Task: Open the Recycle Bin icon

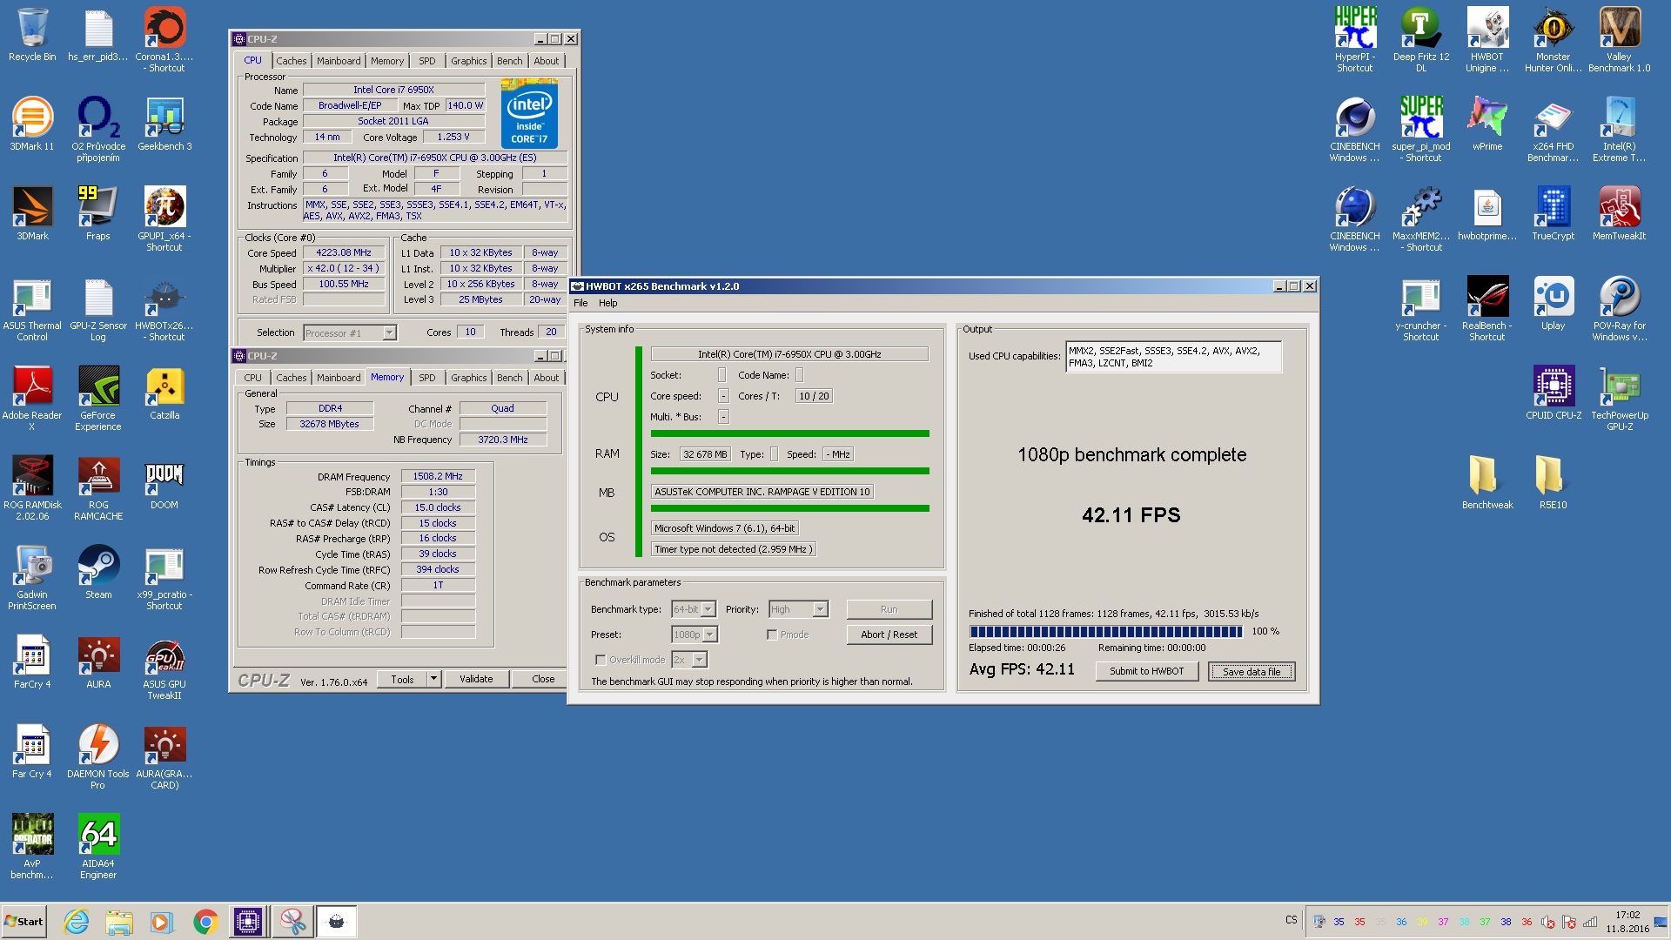Action: click(x=32, y=34)
